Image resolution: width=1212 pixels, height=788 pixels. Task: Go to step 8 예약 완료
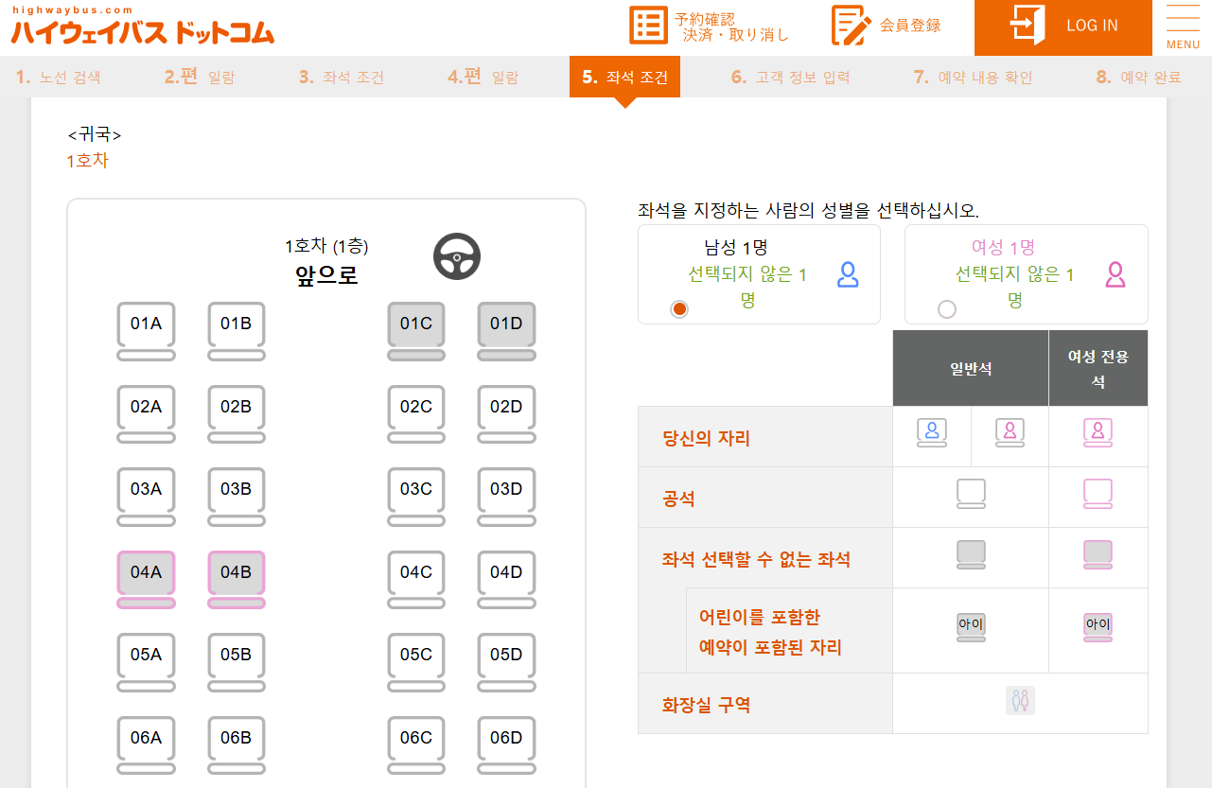[1139, 78]
